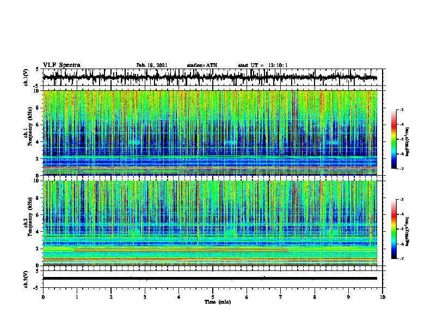Click the ch.3(V) axis label
431x333 pixels.
pos(26,280)
